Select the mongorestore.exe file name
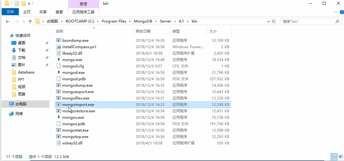This screenshot has height=161, width=344. tap(79, 111)
